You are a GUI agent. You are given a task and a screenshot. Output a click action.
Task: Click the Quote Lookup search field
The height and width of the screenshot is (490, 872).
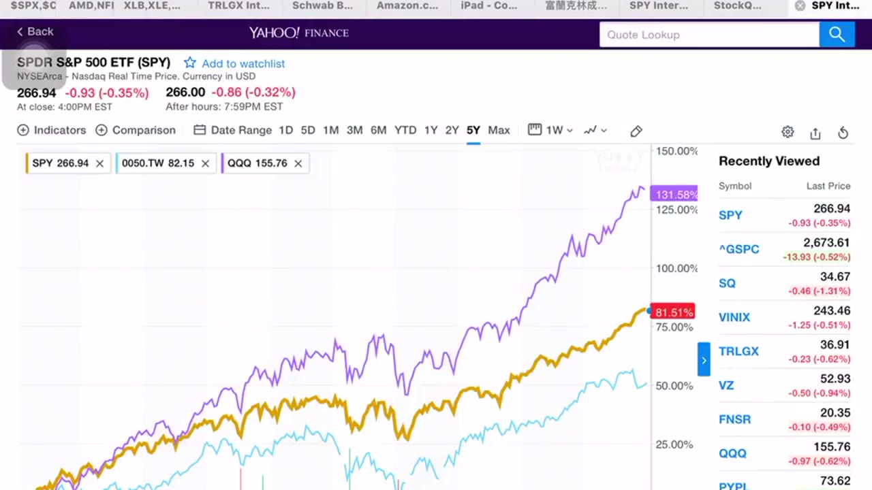[x=709, y=35]
